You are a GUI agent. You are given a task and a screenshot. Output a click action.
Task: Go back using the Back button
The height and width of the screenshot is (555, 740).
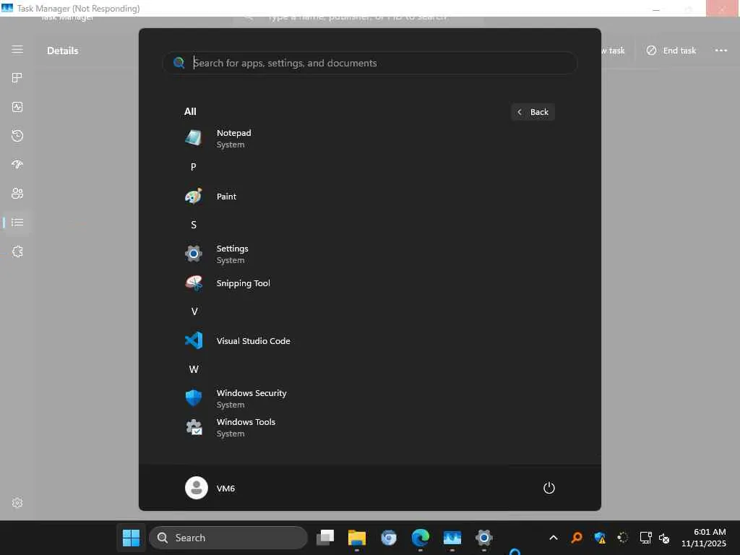[x=533, y=112]
